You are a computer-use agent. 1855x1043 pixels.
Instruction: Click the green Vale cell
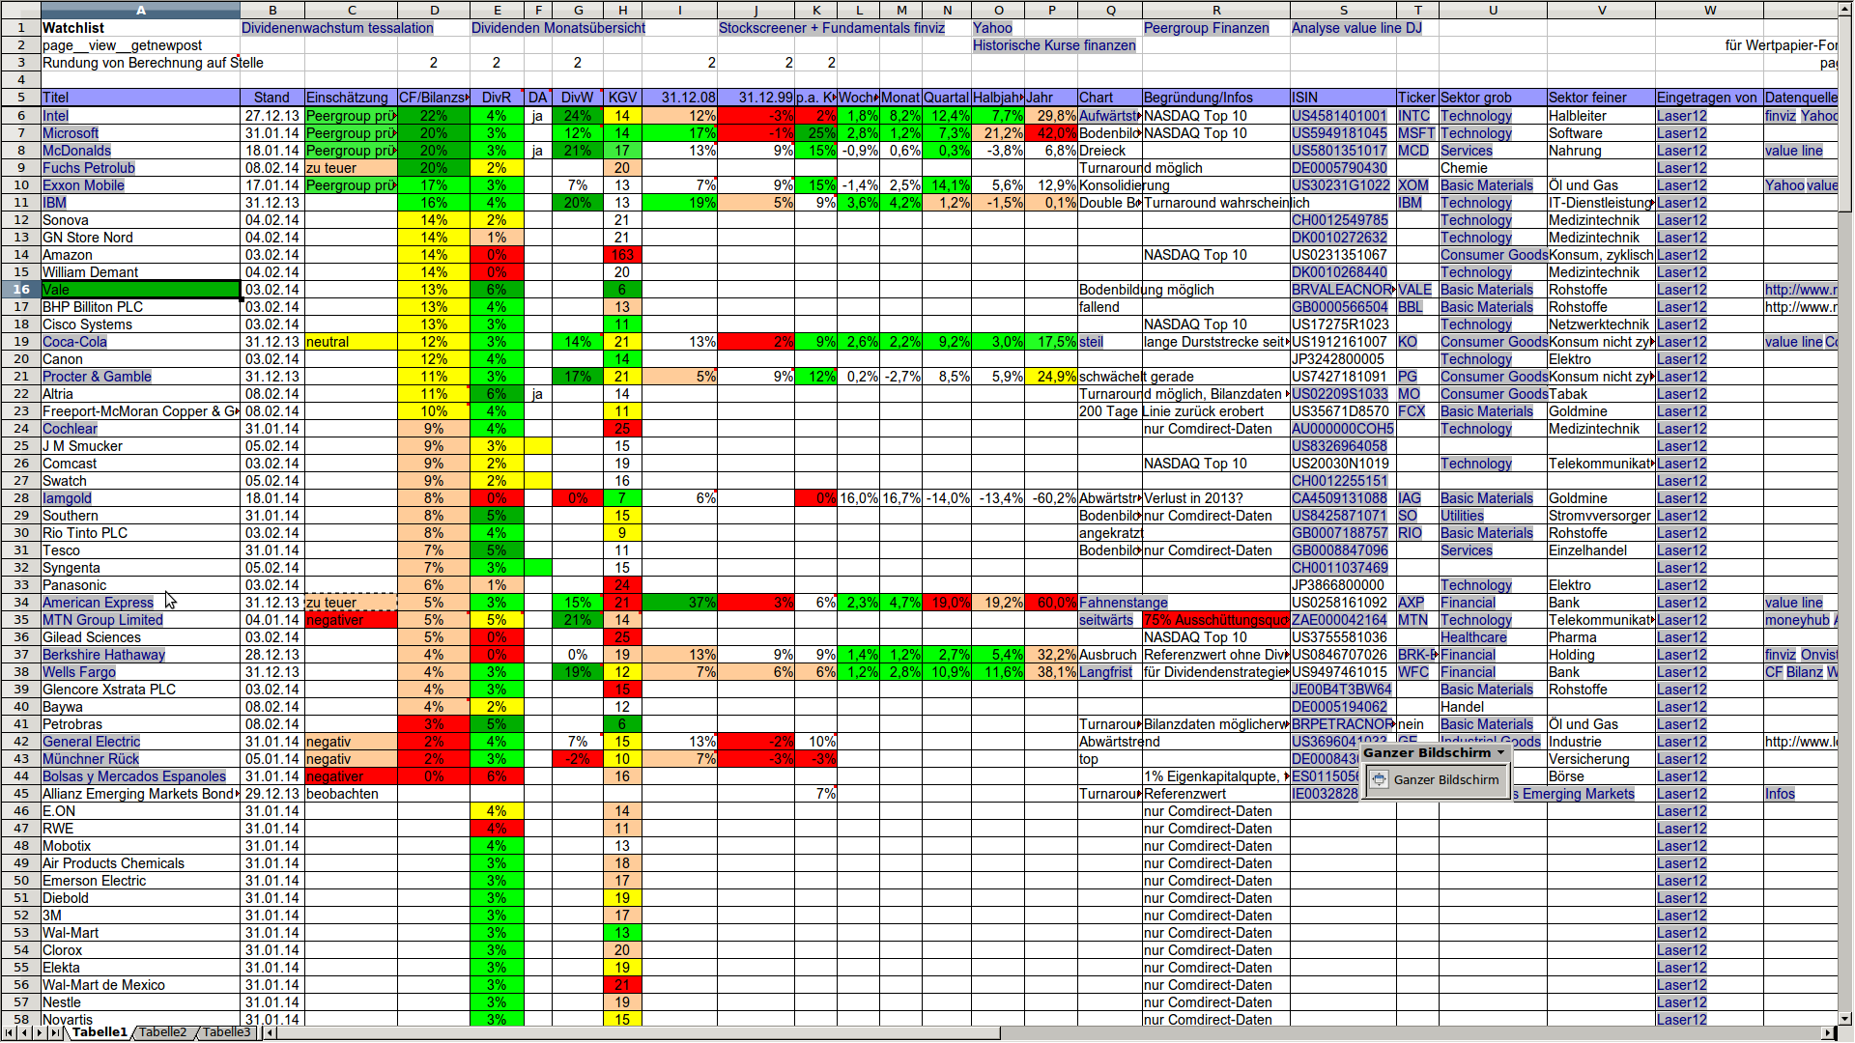click(x=140, y=290)
